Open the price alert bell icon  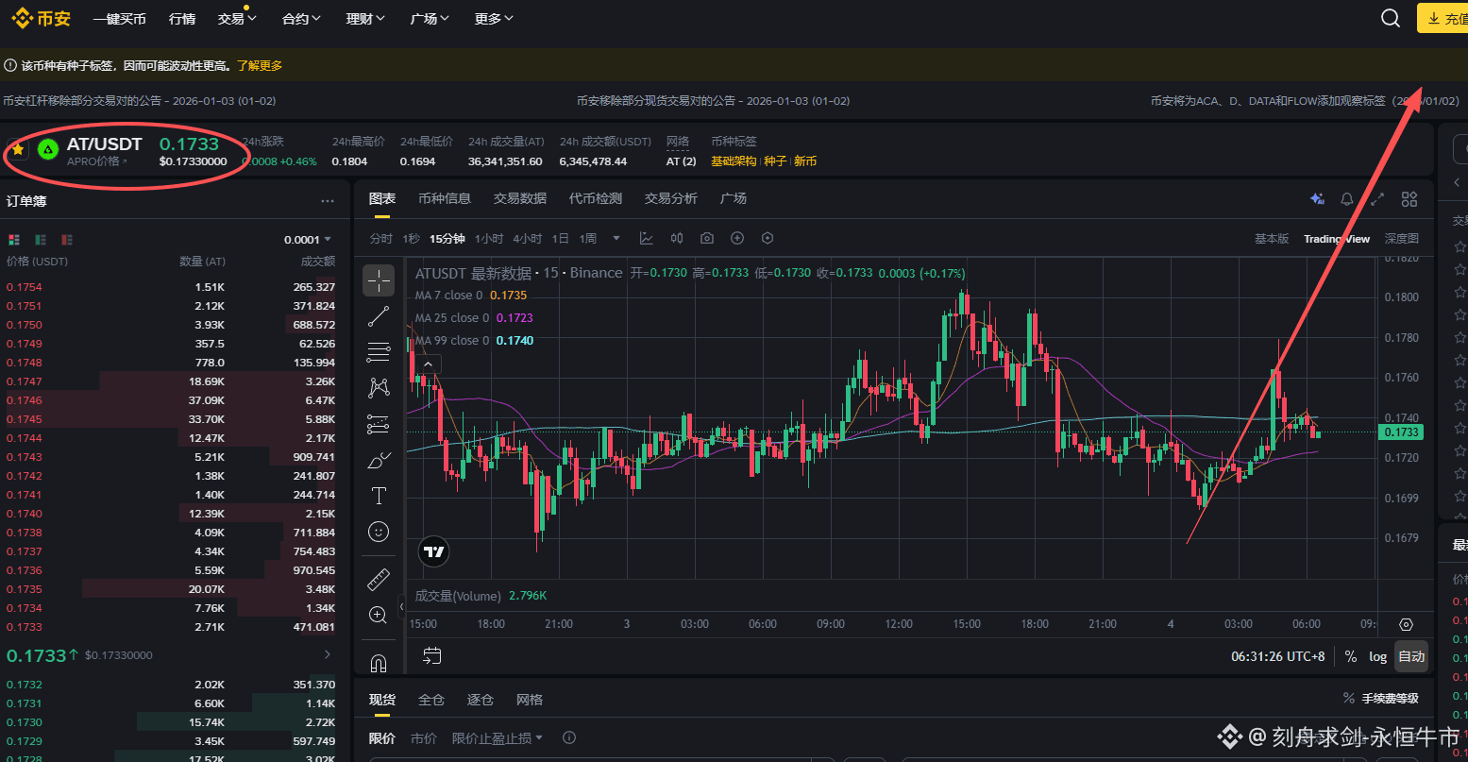(x=1347, y=199)
